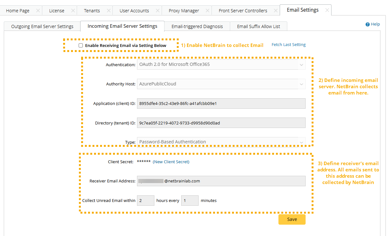Close the Email Settings tab
388x236 pixels.
(x=327, y=10)
